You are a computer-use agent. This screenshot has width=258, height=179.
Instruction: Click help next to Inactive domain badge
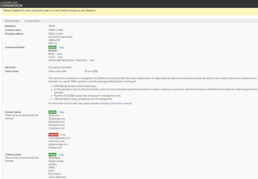click(x=63, y=135)
